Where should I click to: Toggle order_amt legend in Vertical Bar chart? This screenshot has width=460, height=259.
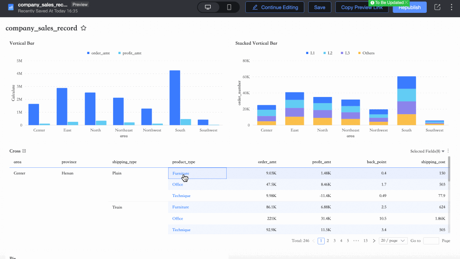coord(98,53)
